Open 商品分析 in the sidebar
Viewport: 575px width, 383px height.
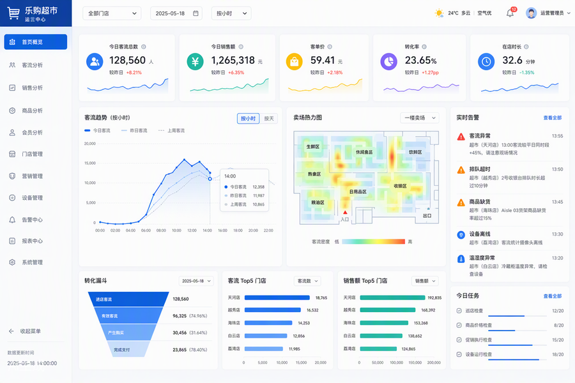36,110
